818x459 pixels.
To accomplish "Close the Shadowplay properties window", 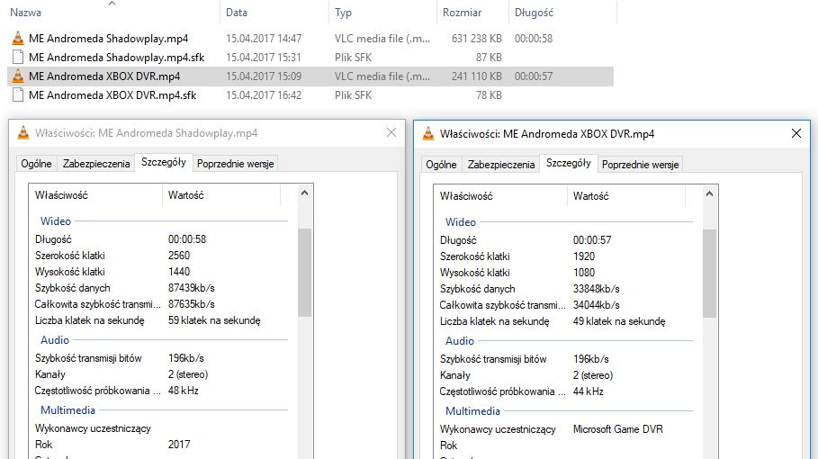I will coord(391,133).
